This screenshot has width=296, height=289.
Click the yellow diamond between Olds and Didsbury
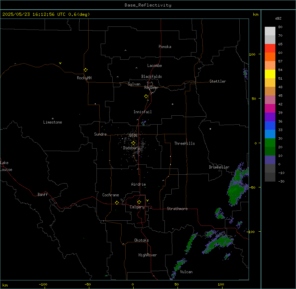[x=133, y=143]
